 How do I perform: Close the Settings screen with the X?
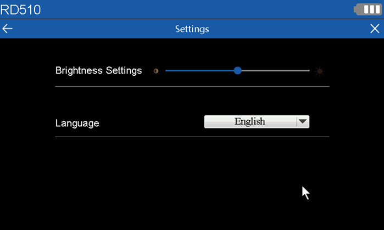coord(375,29)
